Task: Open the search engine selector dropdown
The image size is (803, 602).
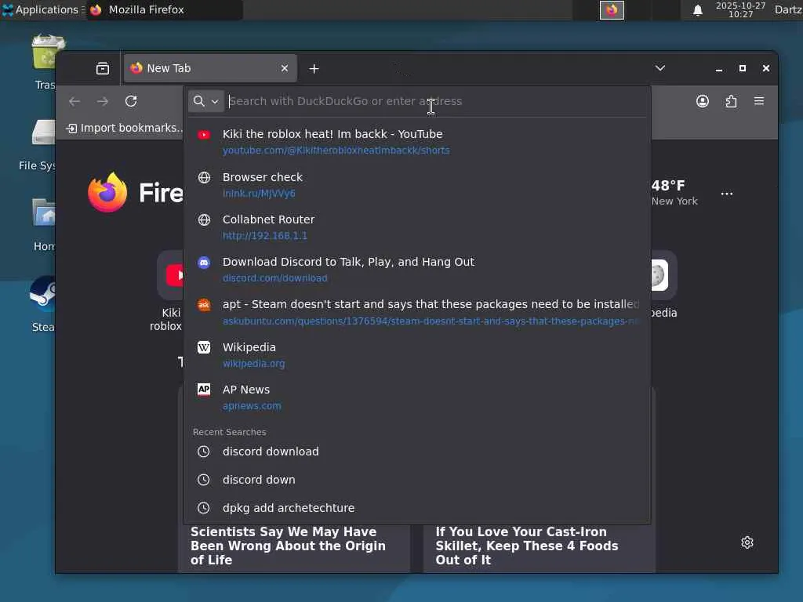Action: click(206, 101)
